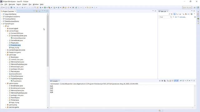The width and height of the screenshot is (200, 112).
Task: Collapse the GameProject node
Action: pyautogui.click(x=2, y=24)
